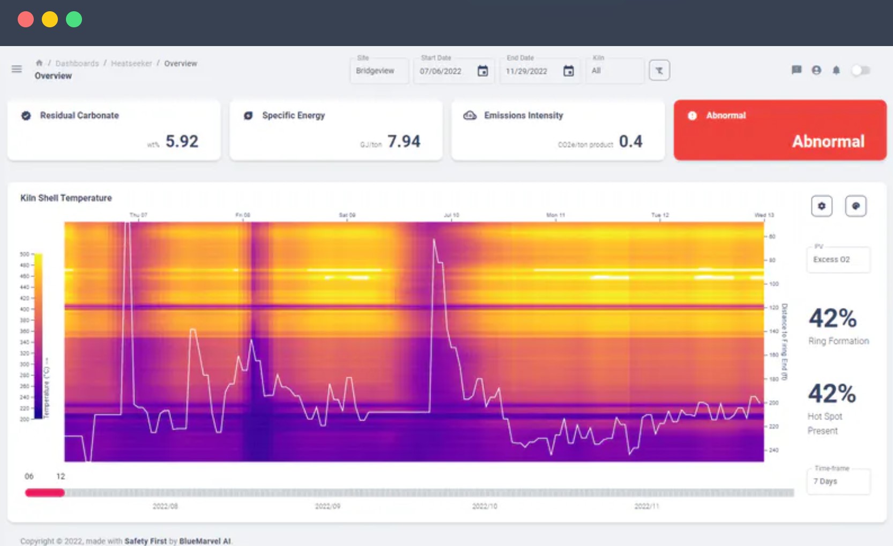Toggle the theme switch in header
Viewport: 893px width, 546px height.
(x=861, y=70)
